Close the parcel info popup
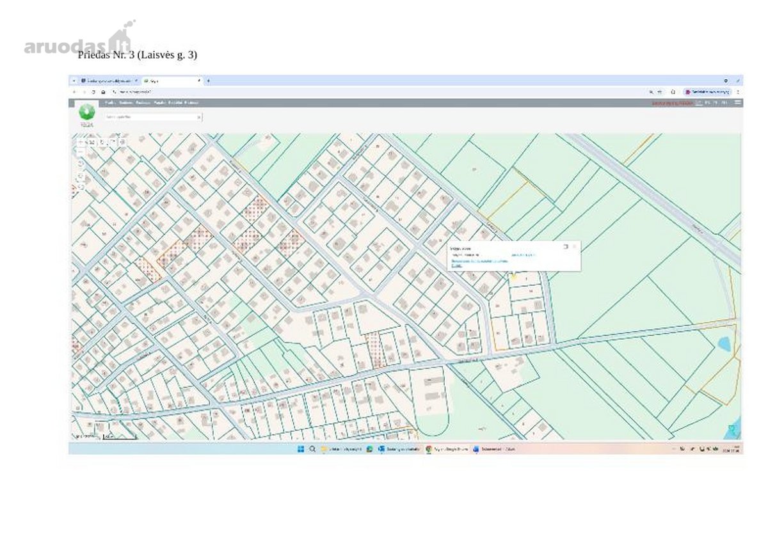The width and height of the screenshot is (768, 543). (574, 246)
